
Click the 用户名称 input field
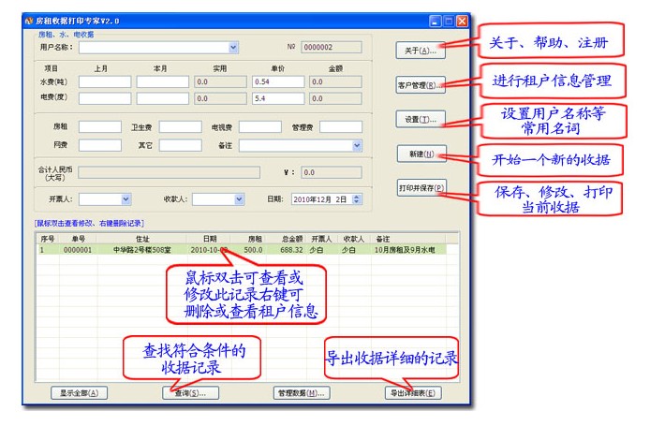[158, 47]
